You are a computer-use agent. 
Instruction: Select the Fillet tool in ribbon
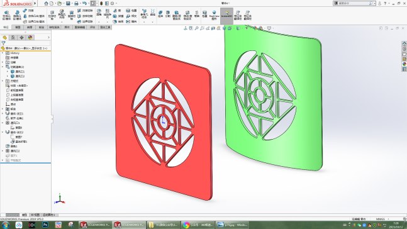[x=99, y=13]
